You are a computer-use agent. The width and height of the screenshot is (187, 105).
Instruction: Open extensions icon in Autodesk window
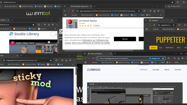(x=145, y=11)
